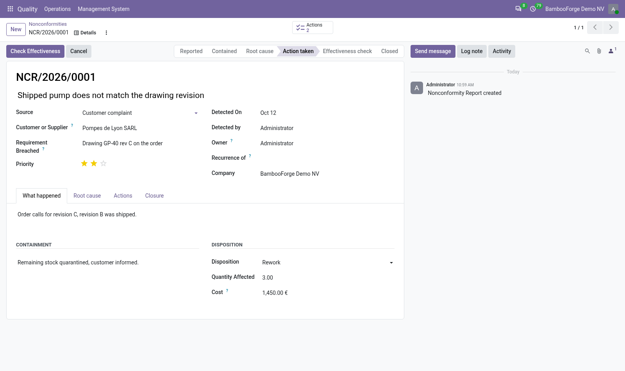Edit the Quantity Affected field
Image resolution: width=625 pixels, height=371 pixels.
pos(328,278)
